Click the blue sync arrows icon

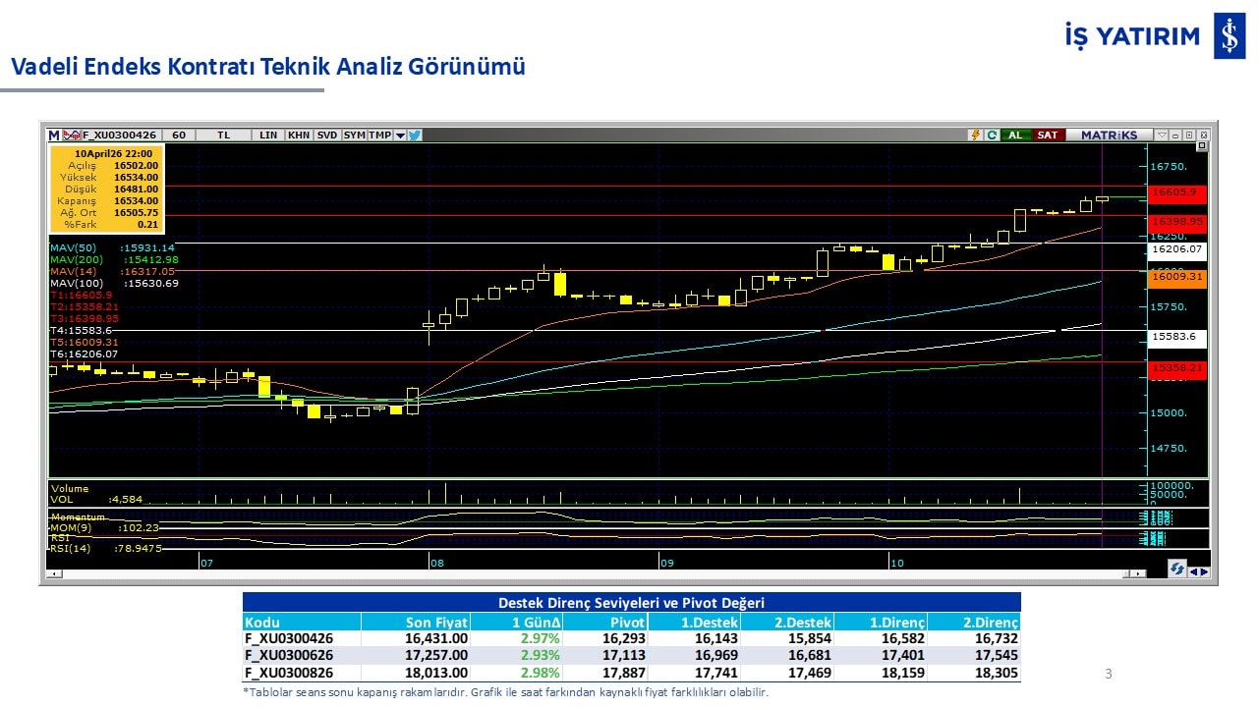point(1176,569)
